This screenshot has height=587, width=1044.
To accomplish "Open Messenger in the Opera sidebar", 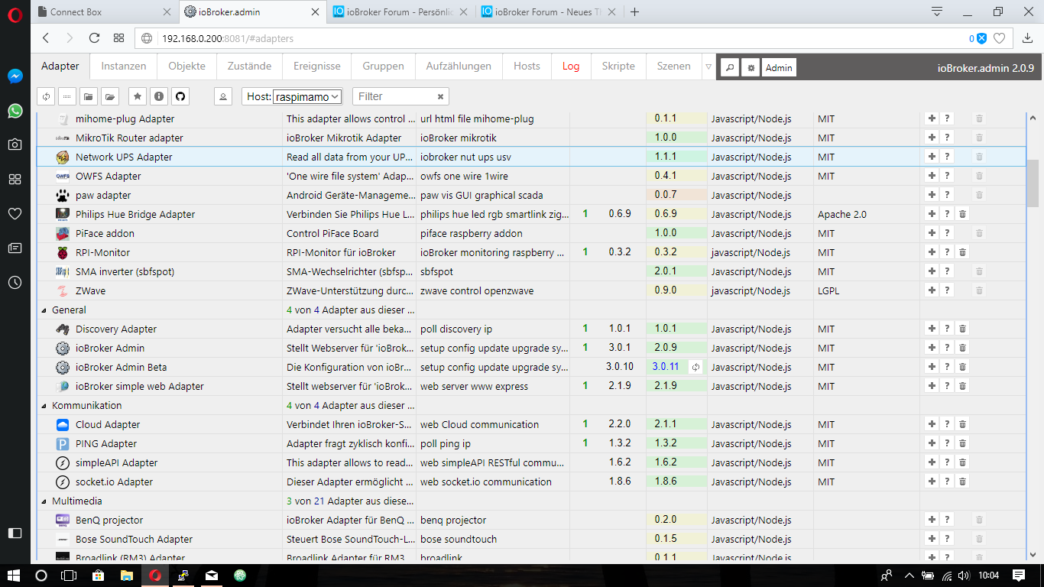I will point(15,76).
